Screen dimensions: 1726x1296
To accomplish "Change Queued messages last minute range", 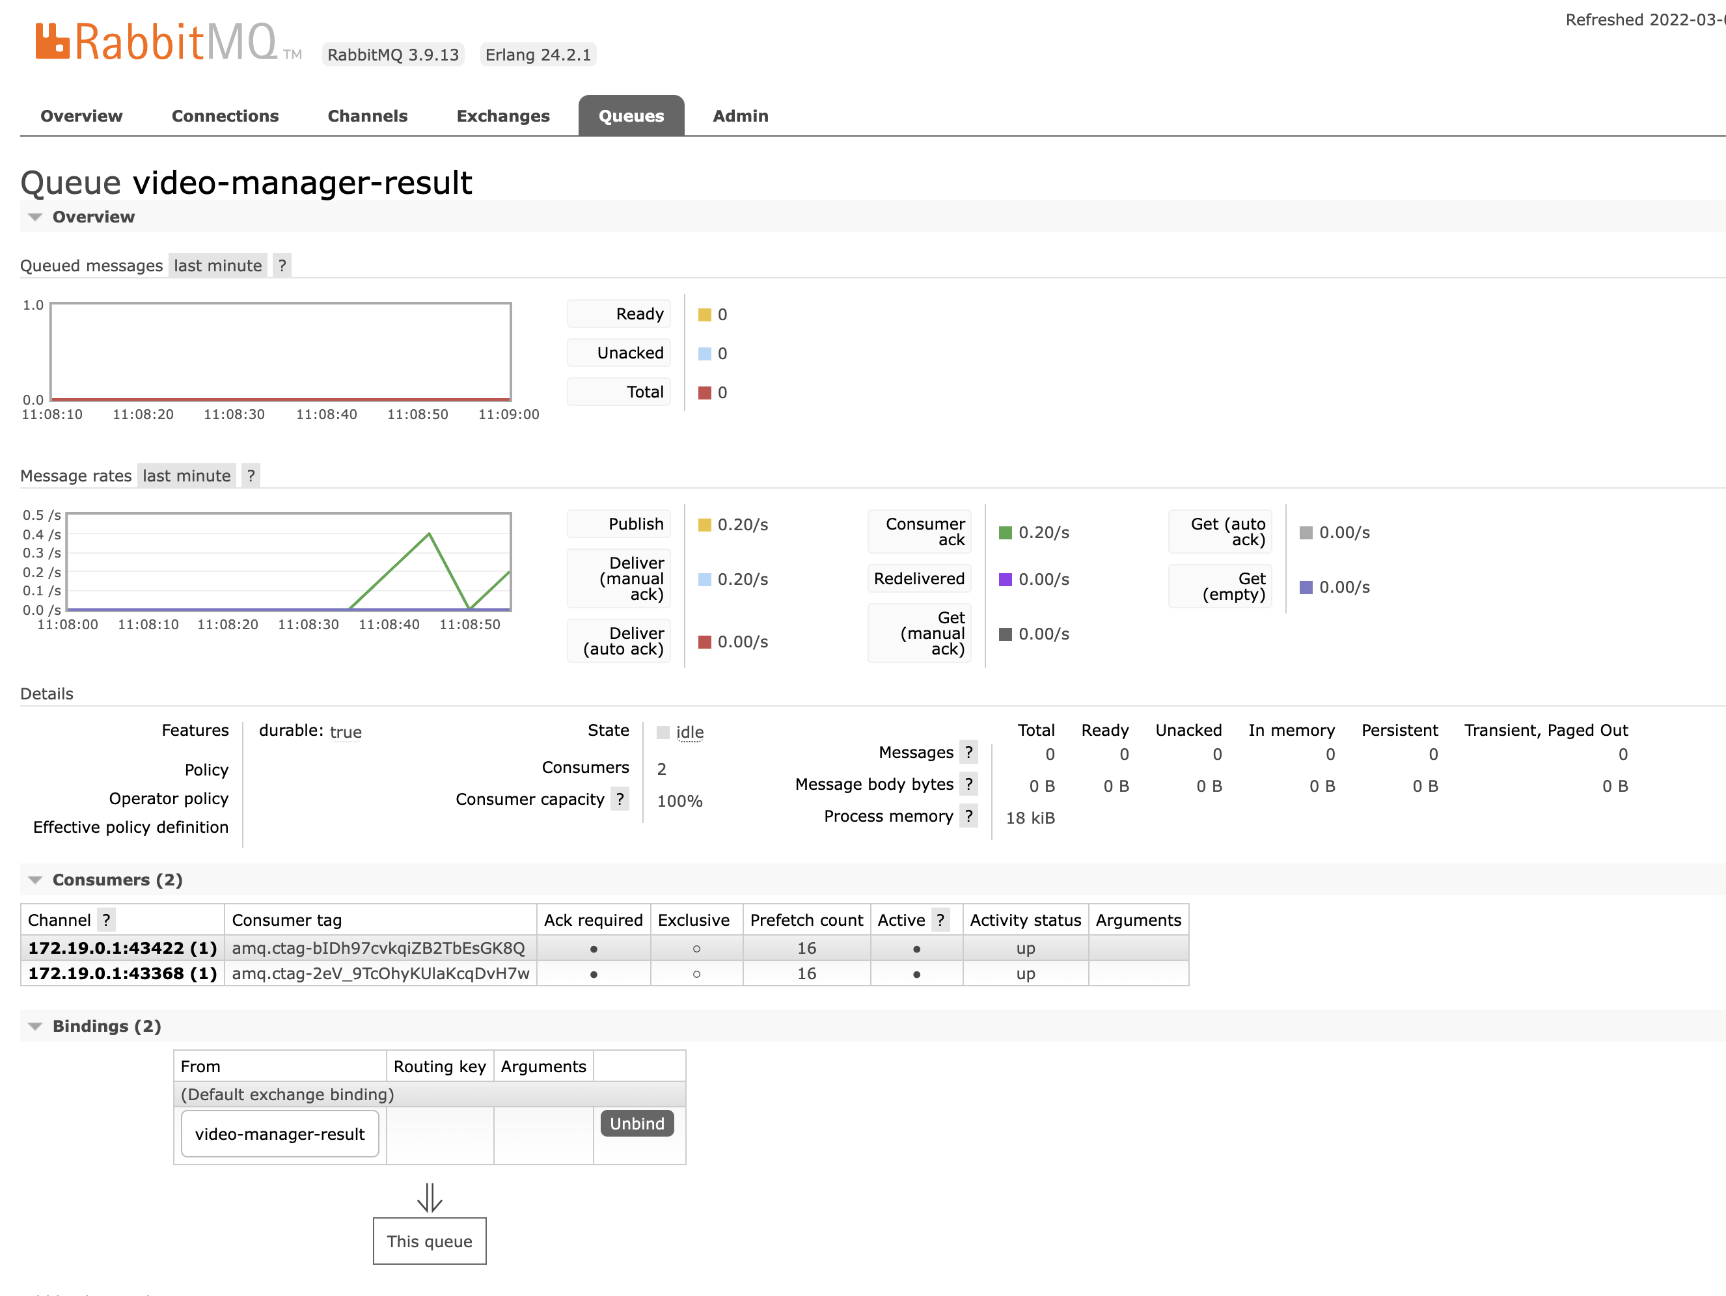I will click(217, 266).
